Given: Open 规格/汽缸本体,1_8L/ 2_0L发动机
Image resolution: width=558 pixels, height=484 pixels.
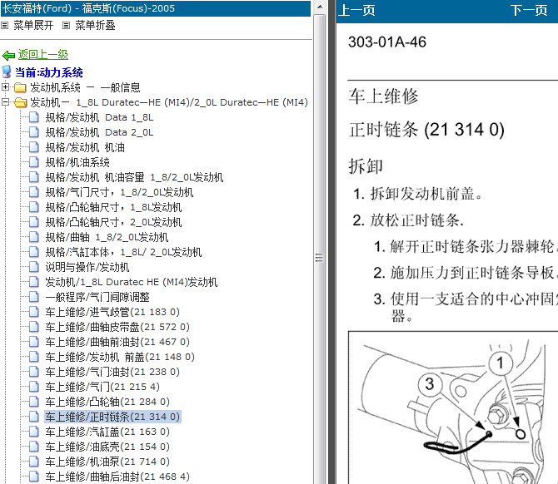Looking at the screenshot, I should coord(123,252).
